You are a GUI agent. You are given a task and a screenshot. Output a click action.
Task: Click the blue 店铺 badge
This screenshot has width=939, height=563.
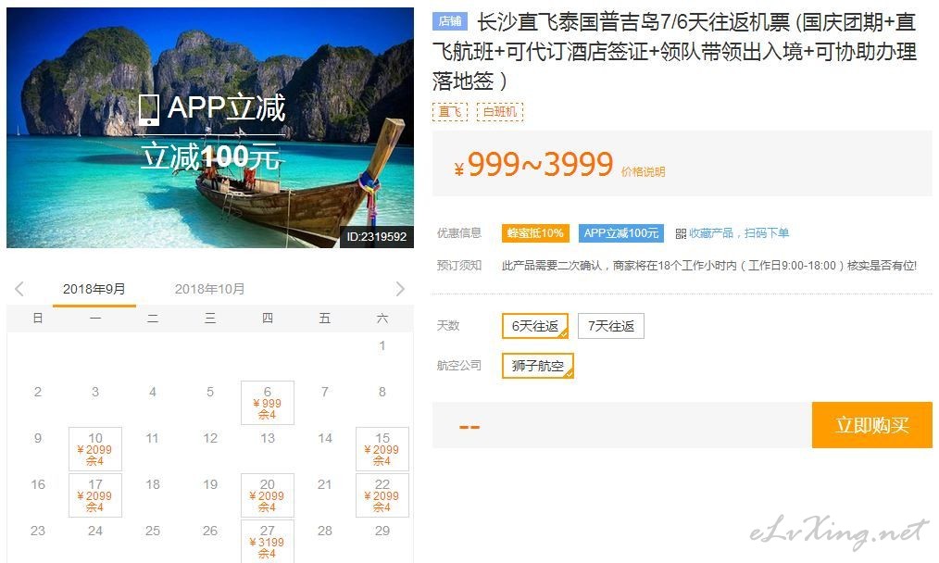[x=450, y=21]
